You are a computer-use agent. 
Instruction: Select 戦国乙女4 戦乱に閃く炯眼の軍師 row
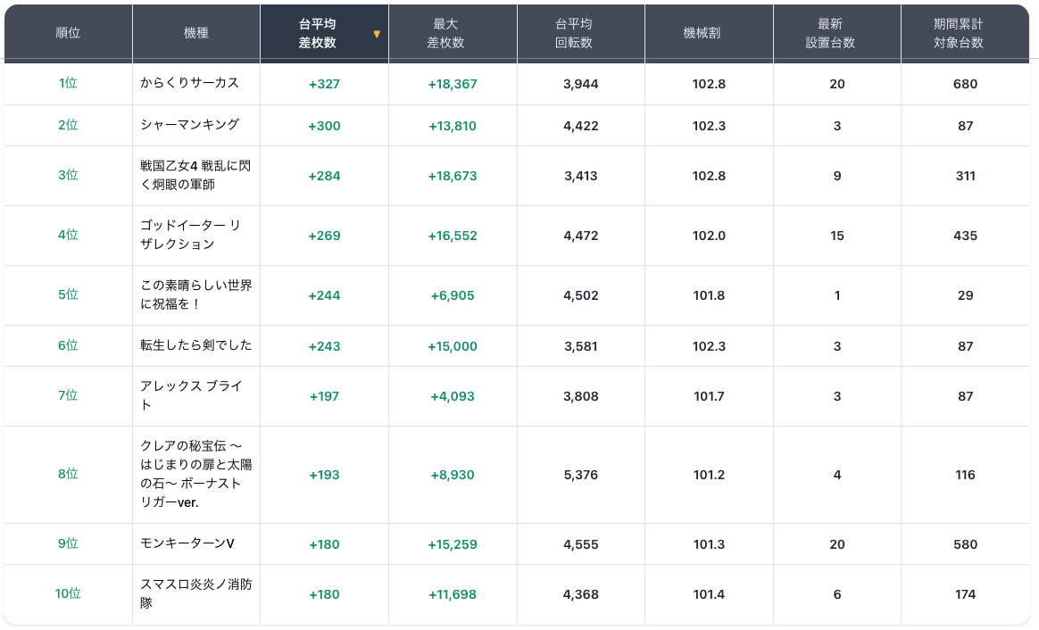[x=196, y=175]
